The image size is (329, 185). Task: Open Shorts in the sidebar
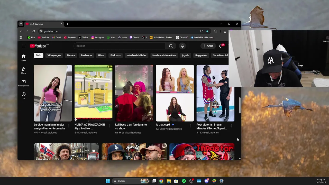coord(24,70)
